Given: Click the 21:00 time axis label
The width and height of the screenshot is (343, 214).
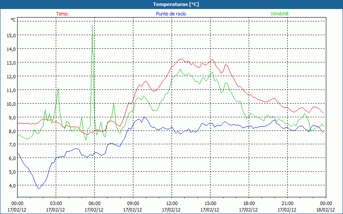Looking at the screenshot, I should pyautogui.click(x=287, y=204).
